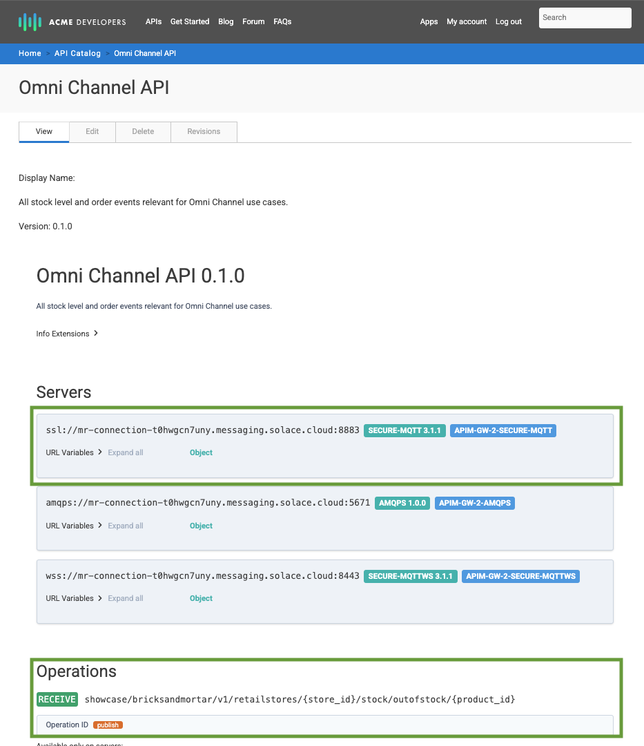Go to the Forum page

(253, 21)
